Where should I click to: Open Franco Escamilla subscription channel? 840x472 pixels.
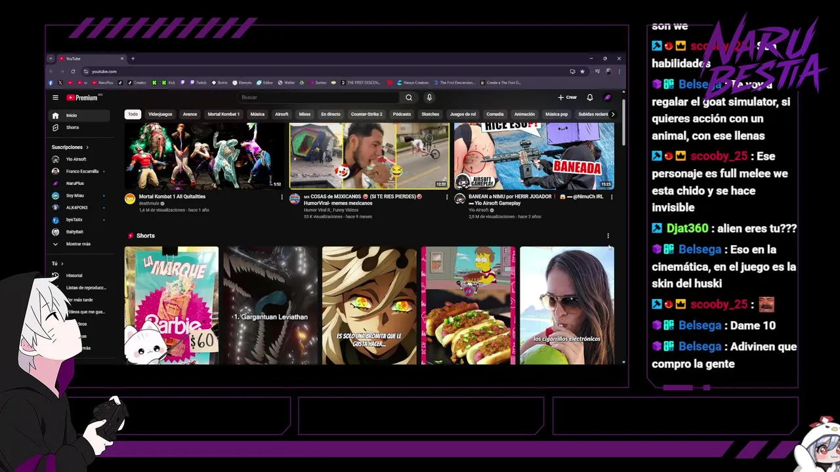(80, 171)
